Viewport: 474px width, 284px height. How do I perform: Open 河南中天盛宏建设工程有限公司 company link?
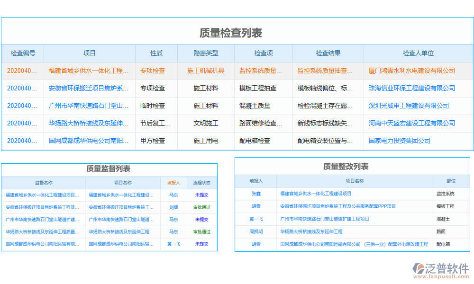point(412,123)
